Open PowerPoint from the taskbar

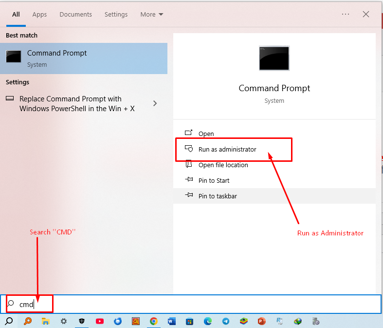(x=261, y=321)
